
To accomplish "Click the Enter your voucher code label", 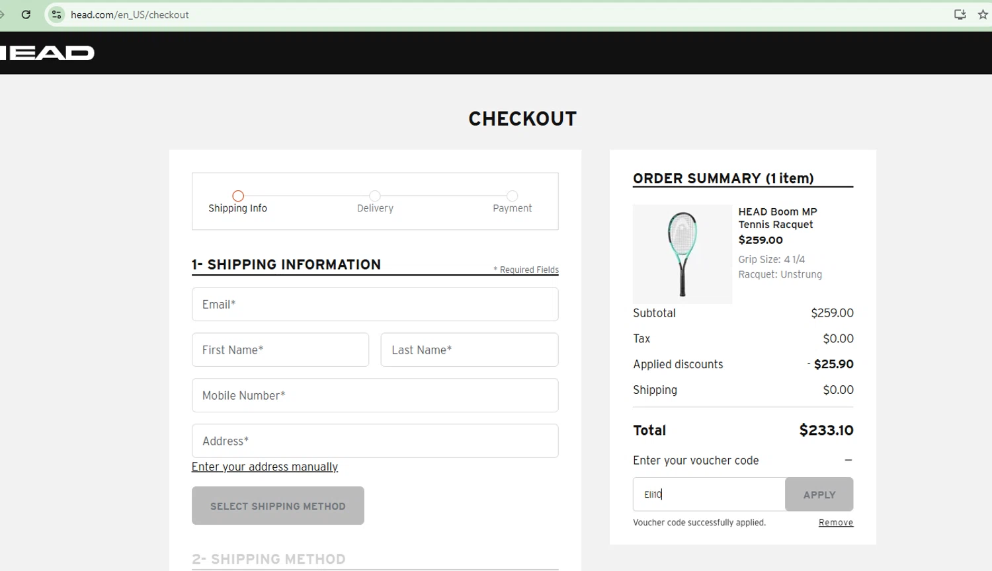I will [x=696, y=461].
